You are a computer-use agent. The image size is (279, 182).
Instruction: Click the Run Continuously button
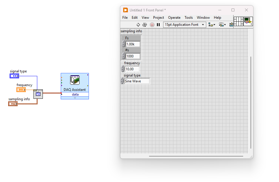[x=145, y=25]
